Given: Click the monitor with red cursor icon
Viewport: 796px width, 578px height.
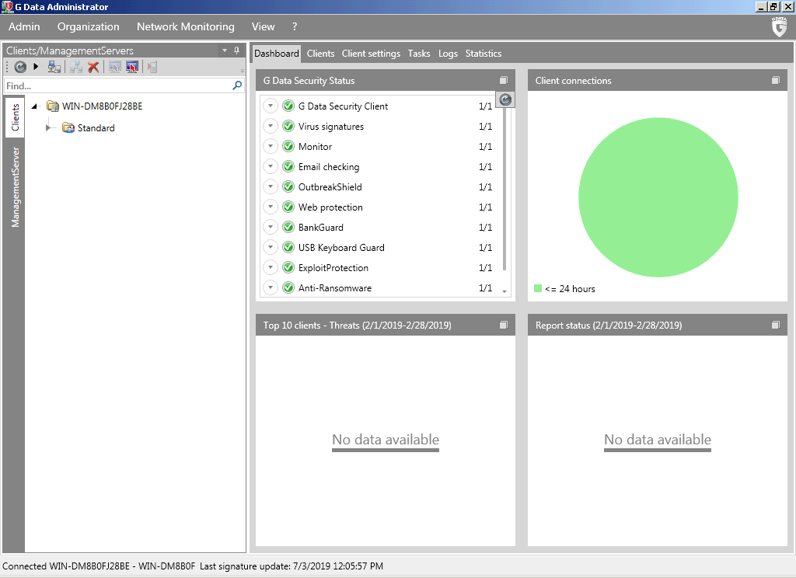Looking at the screenshot, I should 132,68.
